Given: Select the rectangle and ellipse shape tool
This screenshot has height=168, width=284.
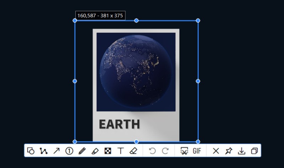Looking at the screenshot, I should (31, 151).
